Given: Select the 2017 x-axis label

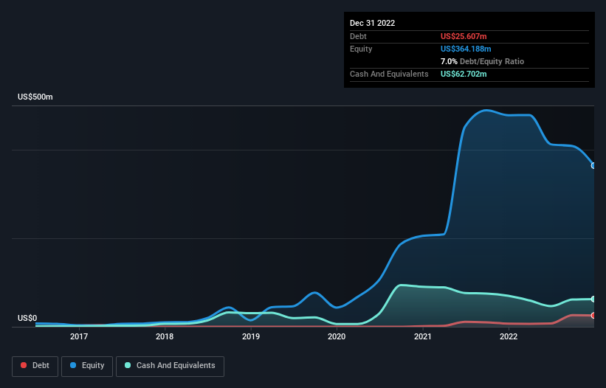Looking at the screenshot, I should (79, 336).
